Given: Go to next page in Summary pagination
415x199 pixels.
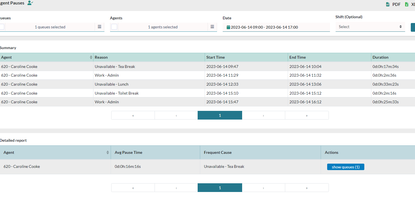Looking at the screenshot, I should pyautogui.click(x=264, y=115).
